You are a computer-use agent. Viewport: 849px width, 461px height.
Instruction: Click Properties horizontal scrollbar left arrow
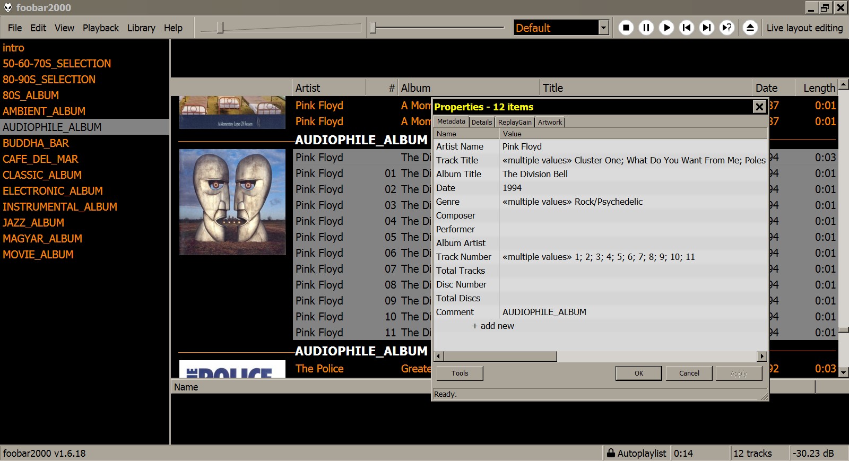pyautogui.click(x=439, y=356)
